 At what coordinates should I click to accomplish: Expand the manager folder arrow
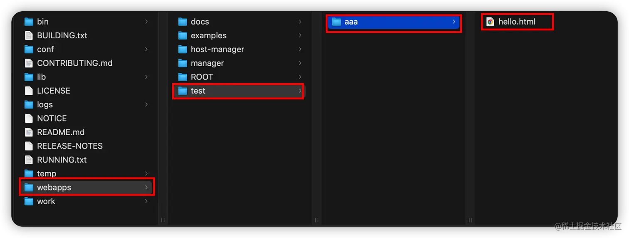(x=300, y=63)
